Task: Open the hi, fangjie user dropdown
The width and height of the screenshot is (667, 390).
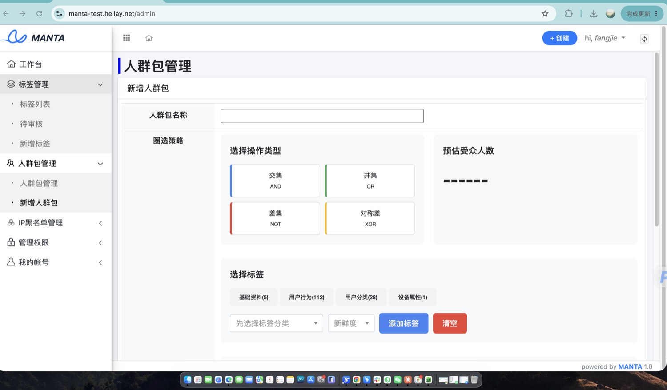Action: (x=605, y=38)
